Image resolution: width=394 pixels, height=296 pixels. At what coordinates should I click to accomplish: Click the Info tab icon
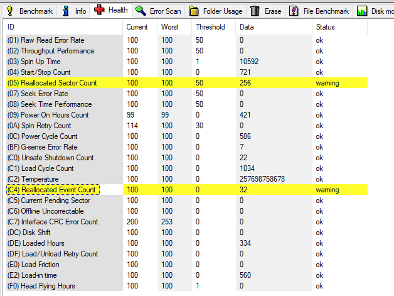point(66,11)
